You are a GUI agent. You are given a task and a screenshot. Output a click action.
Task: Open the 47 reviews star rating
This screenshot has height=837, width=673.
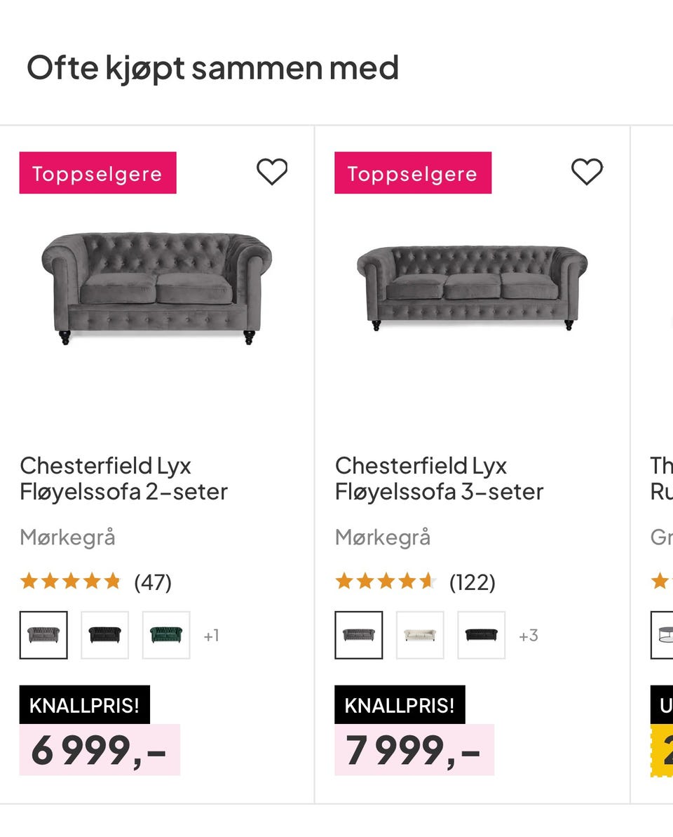click(x=95, y=582)
